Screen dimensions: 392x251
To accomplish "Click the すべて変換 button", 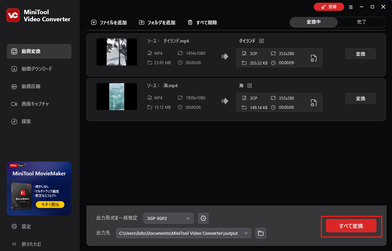I will click(x=351, y=226).
